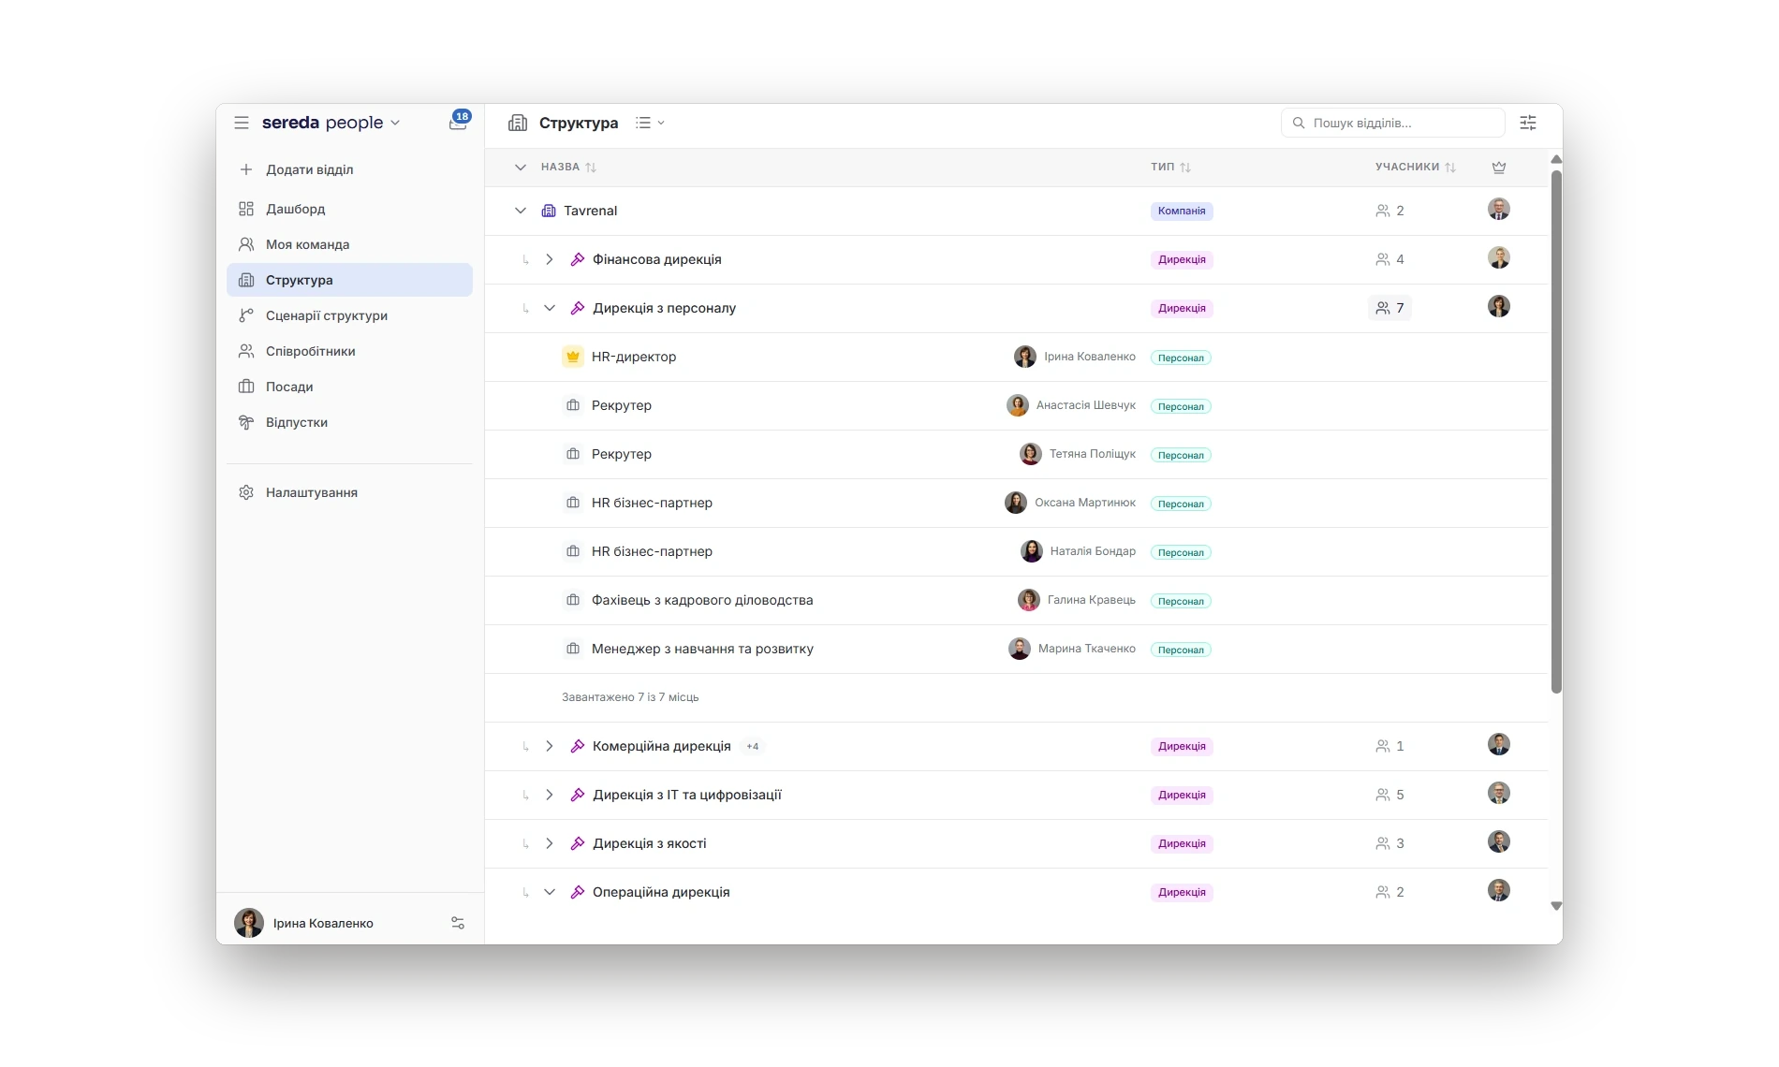Click the Tavrenal company building icon

coord(549,211)
